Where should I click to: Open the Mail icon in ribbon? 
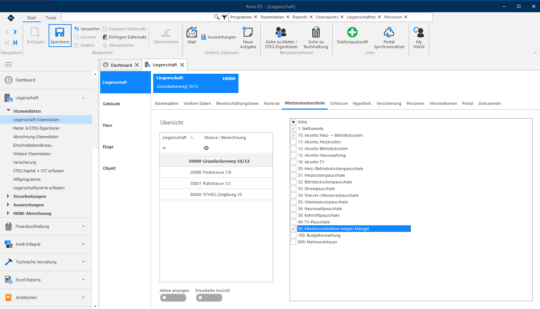pos(192,33)
